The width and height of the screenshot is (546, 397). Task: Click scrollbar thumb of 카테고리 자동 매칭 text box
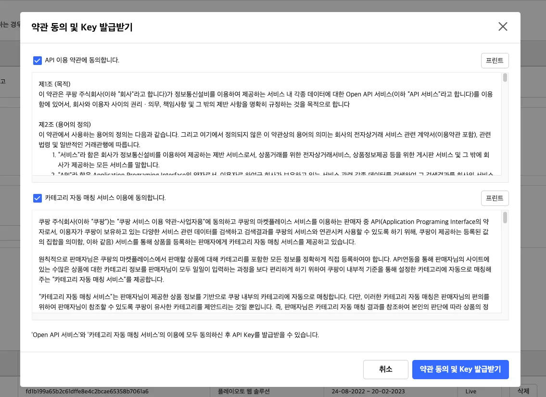pyautogui.click(x=505, y=218)
